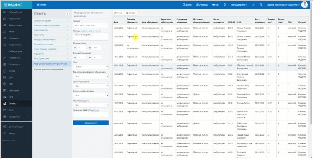Click the МЕДМИС logo

click(13, 5)
